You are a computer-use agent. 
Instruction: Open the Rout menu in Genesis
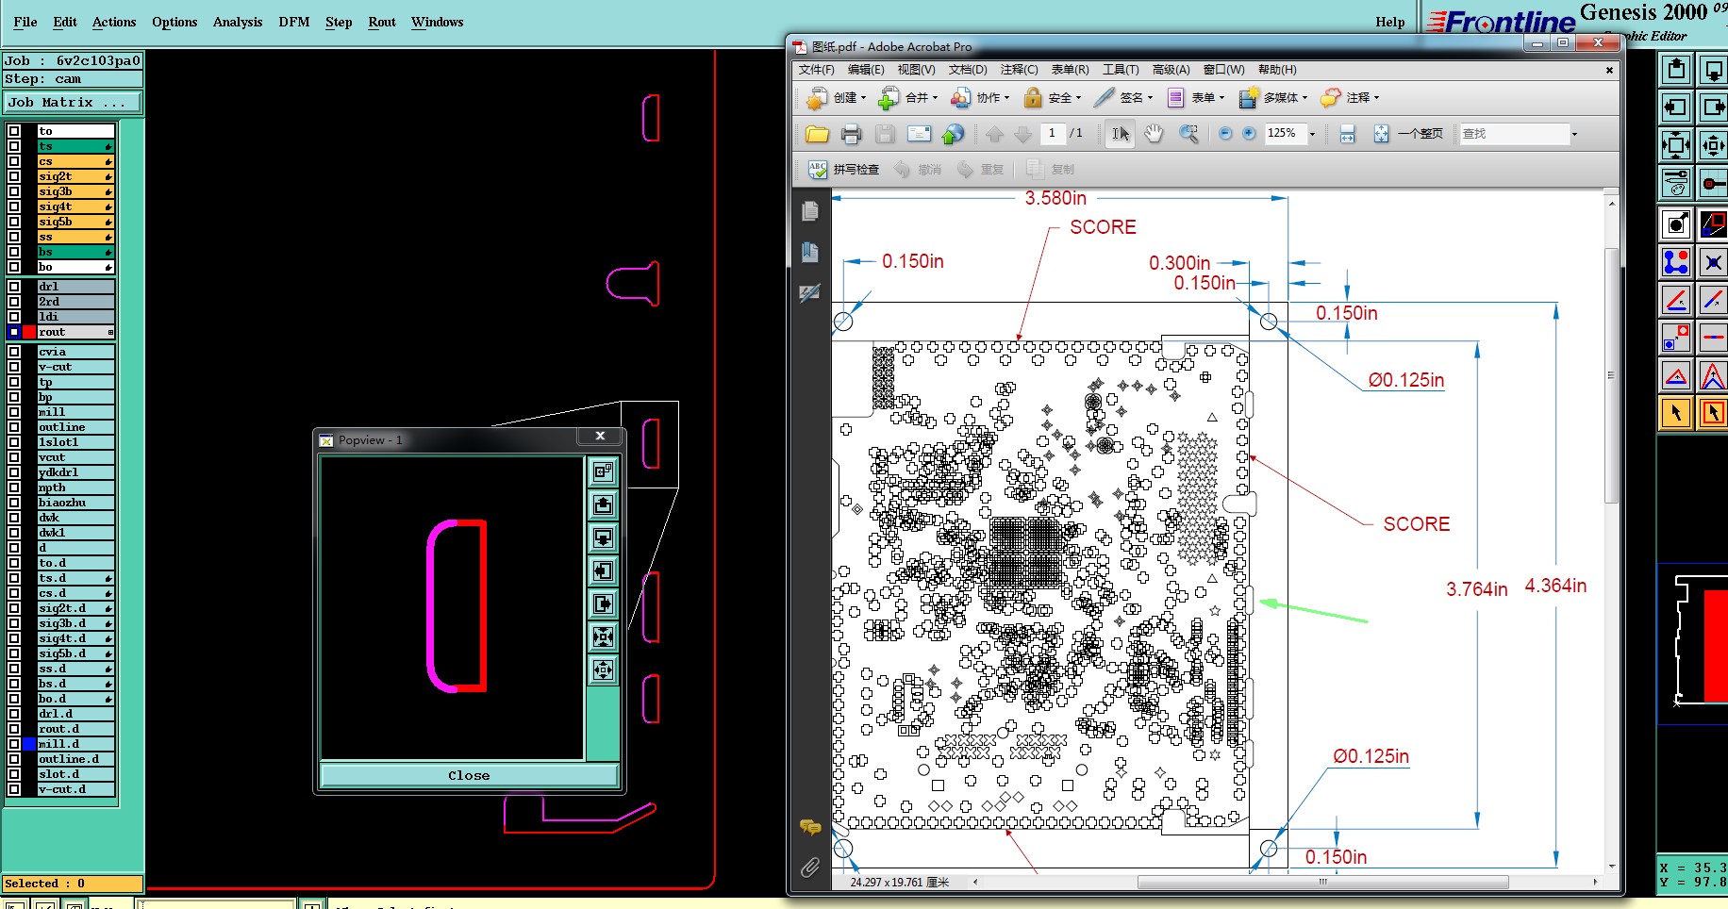point(382,22)
